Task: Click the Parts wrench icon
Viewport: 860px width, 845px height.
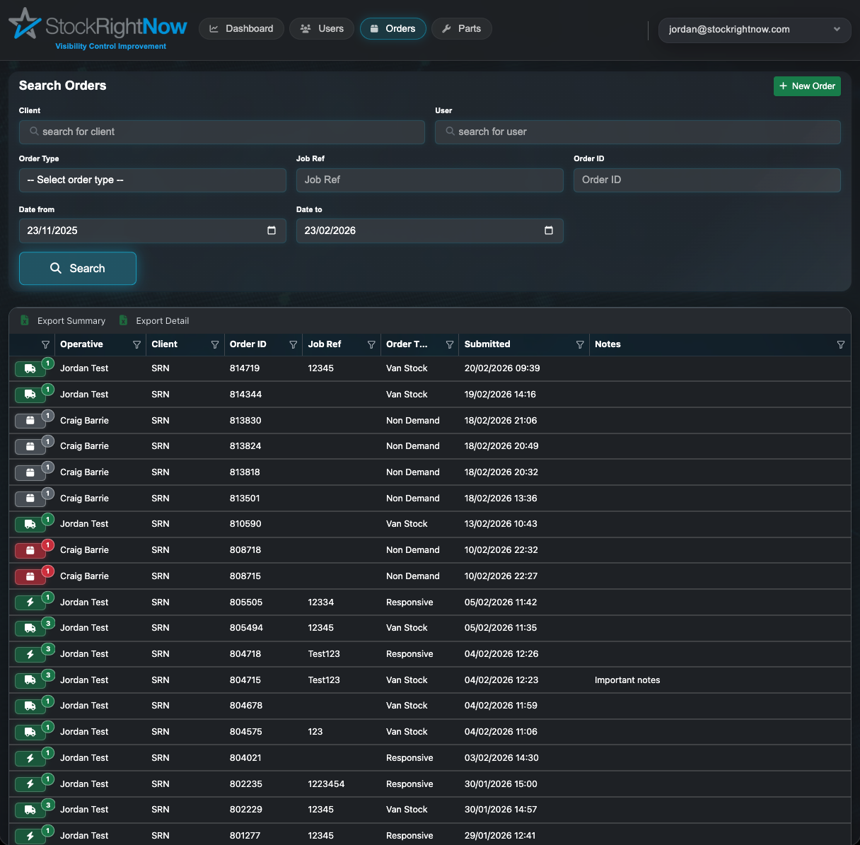Action: [x=446, y=28]
